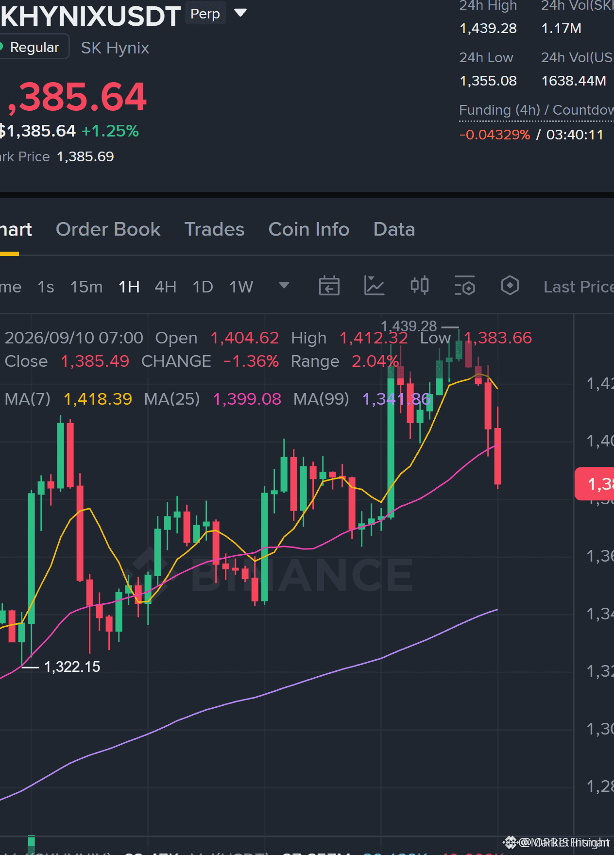This screenshot has height=855, width=614.
Task: Open the Data tab
Action: (394, 229)
